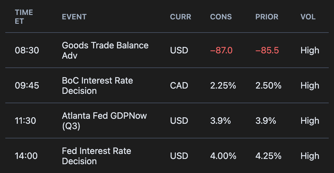Image resolution: width=334 pixels, height=173 pixels.
Task: Click the red −87.0 consensus value
Action: (221, 50)
